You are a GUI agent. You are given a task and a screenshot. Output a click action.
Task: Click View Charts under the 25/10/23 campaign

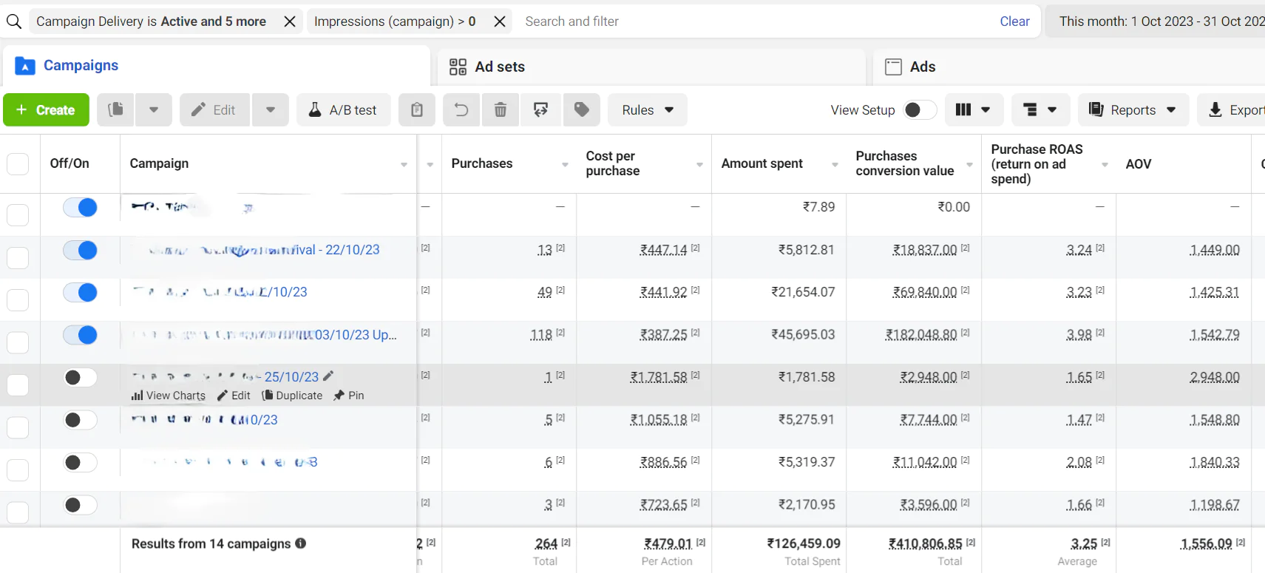point(169,396)
